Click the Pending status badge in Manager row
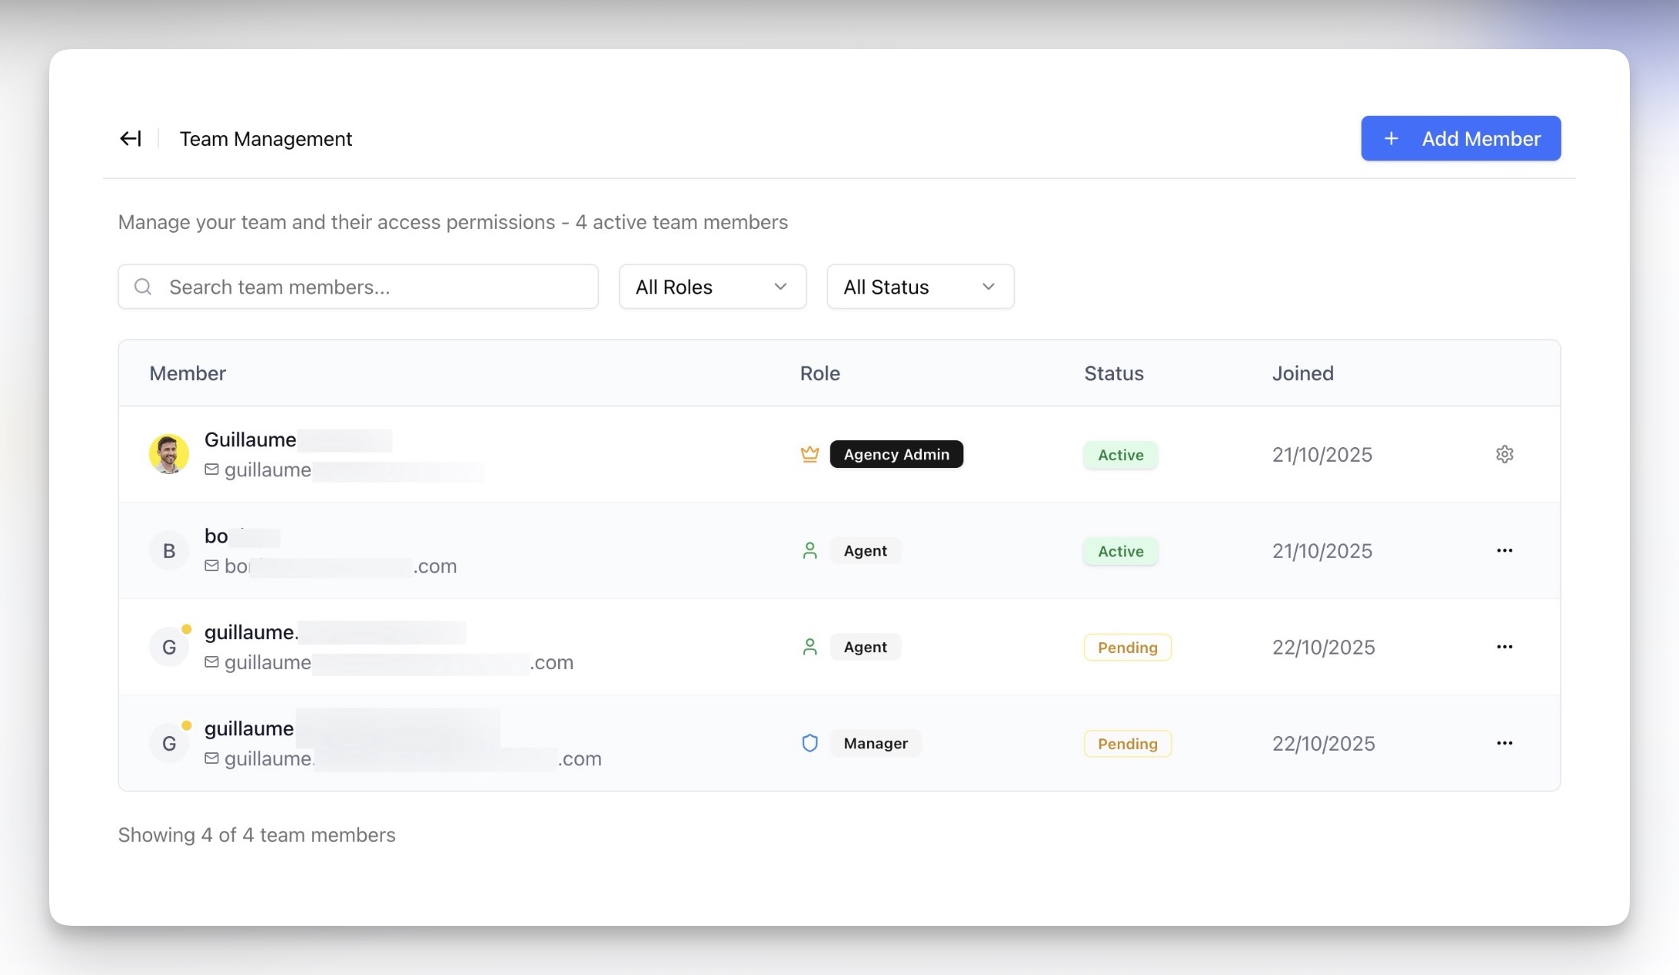The width and height of the screenshot is (1679, 975). (x=1127, y=743)
